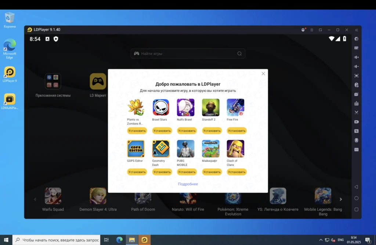The height and width of the screenshot is (245, 376).
Task: Click the Найти игры search field
Action: (x=188, y=54)
